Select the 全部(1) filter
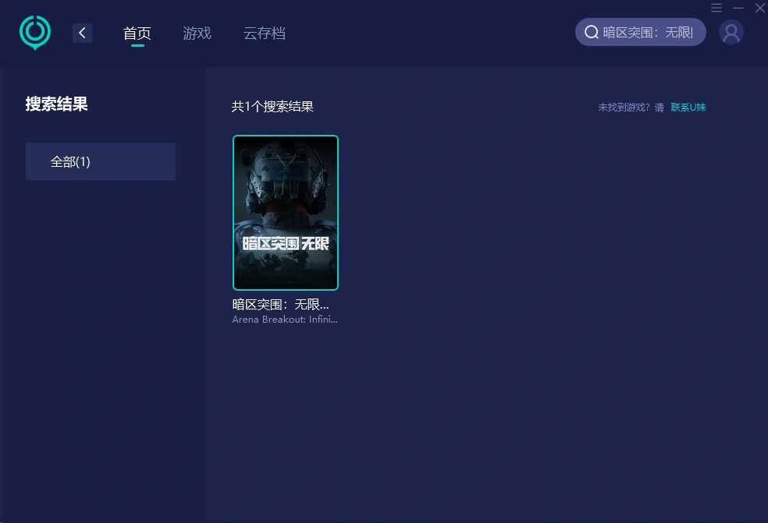768x523 pixels. [x=101, y=161]
